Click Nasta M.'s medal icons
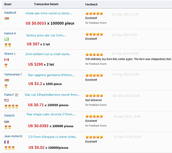 pos(8,127)
